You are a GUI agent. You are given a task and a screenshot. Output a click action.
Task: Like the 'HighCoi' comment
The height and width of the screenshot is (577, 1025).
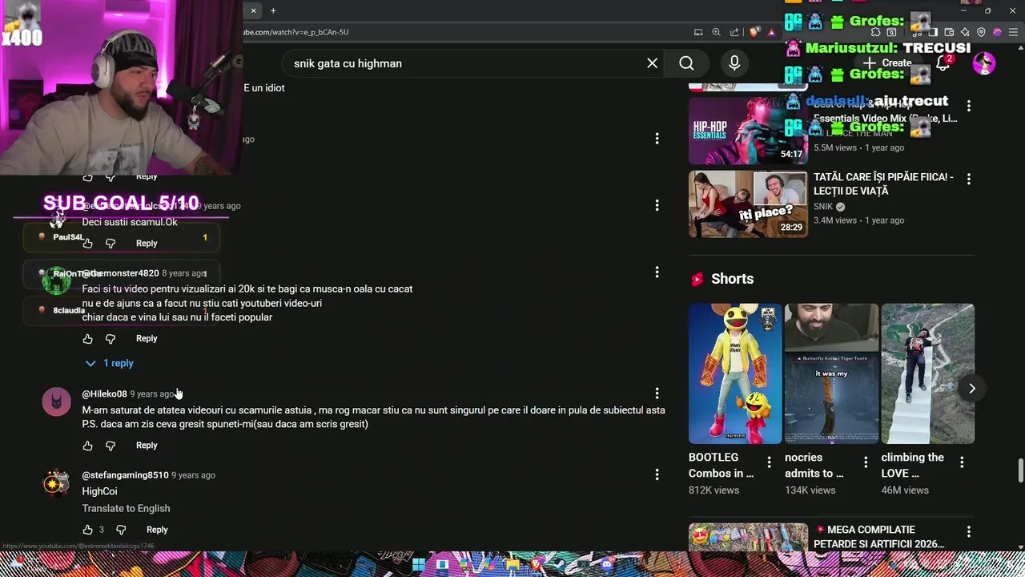(x=88, y=530)
